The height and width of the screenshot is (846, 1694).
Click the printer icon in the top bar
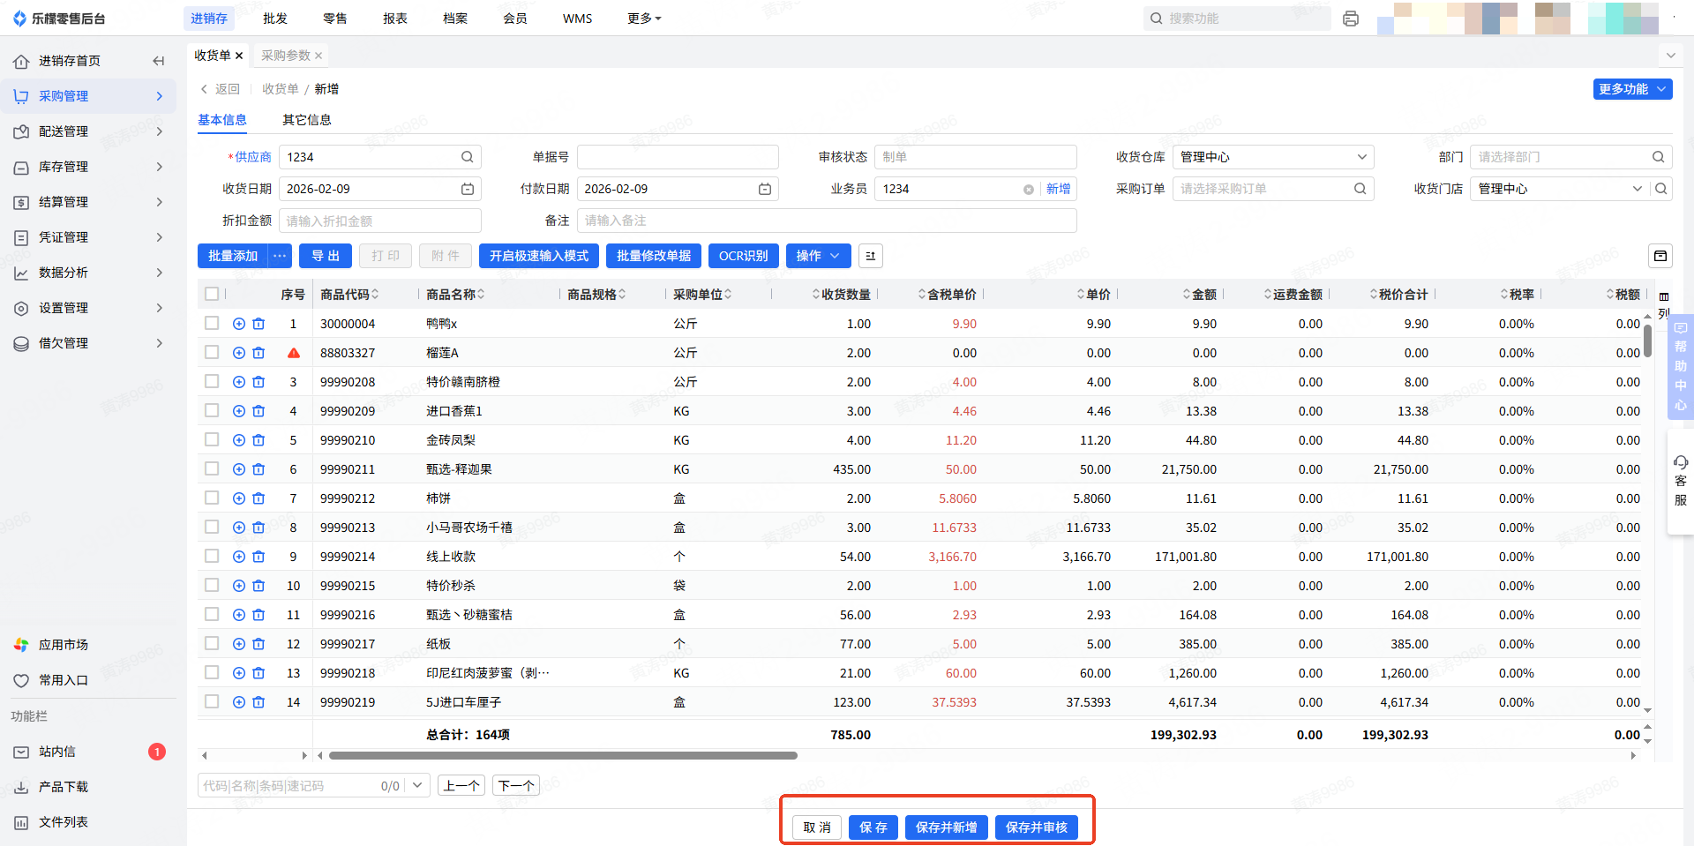coord(1350,19)
